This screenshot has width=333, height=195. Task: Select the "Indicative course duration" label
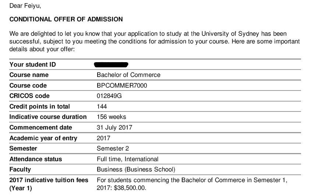48,117
